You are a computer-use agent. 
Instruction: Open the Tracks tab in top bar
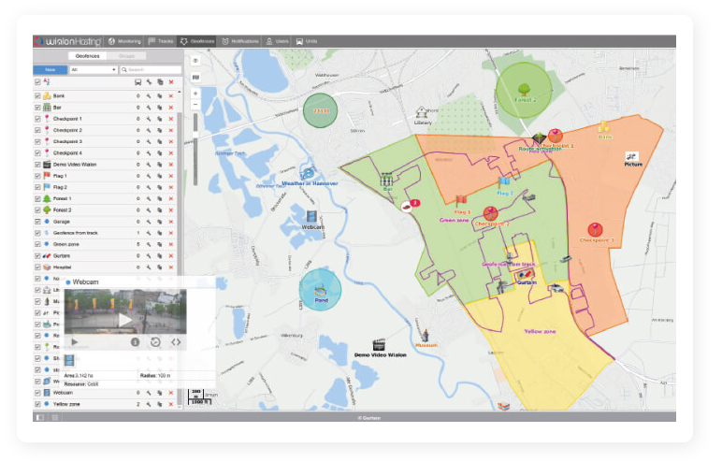click(x=161, y=41)
